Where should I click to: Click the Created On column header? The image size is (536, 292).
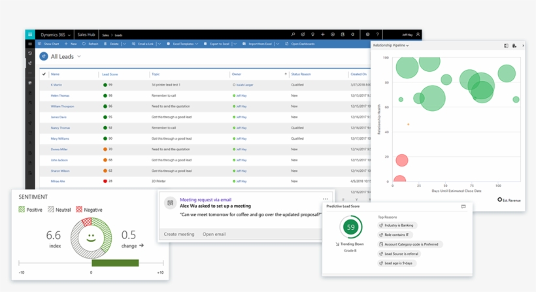(358, 74)
